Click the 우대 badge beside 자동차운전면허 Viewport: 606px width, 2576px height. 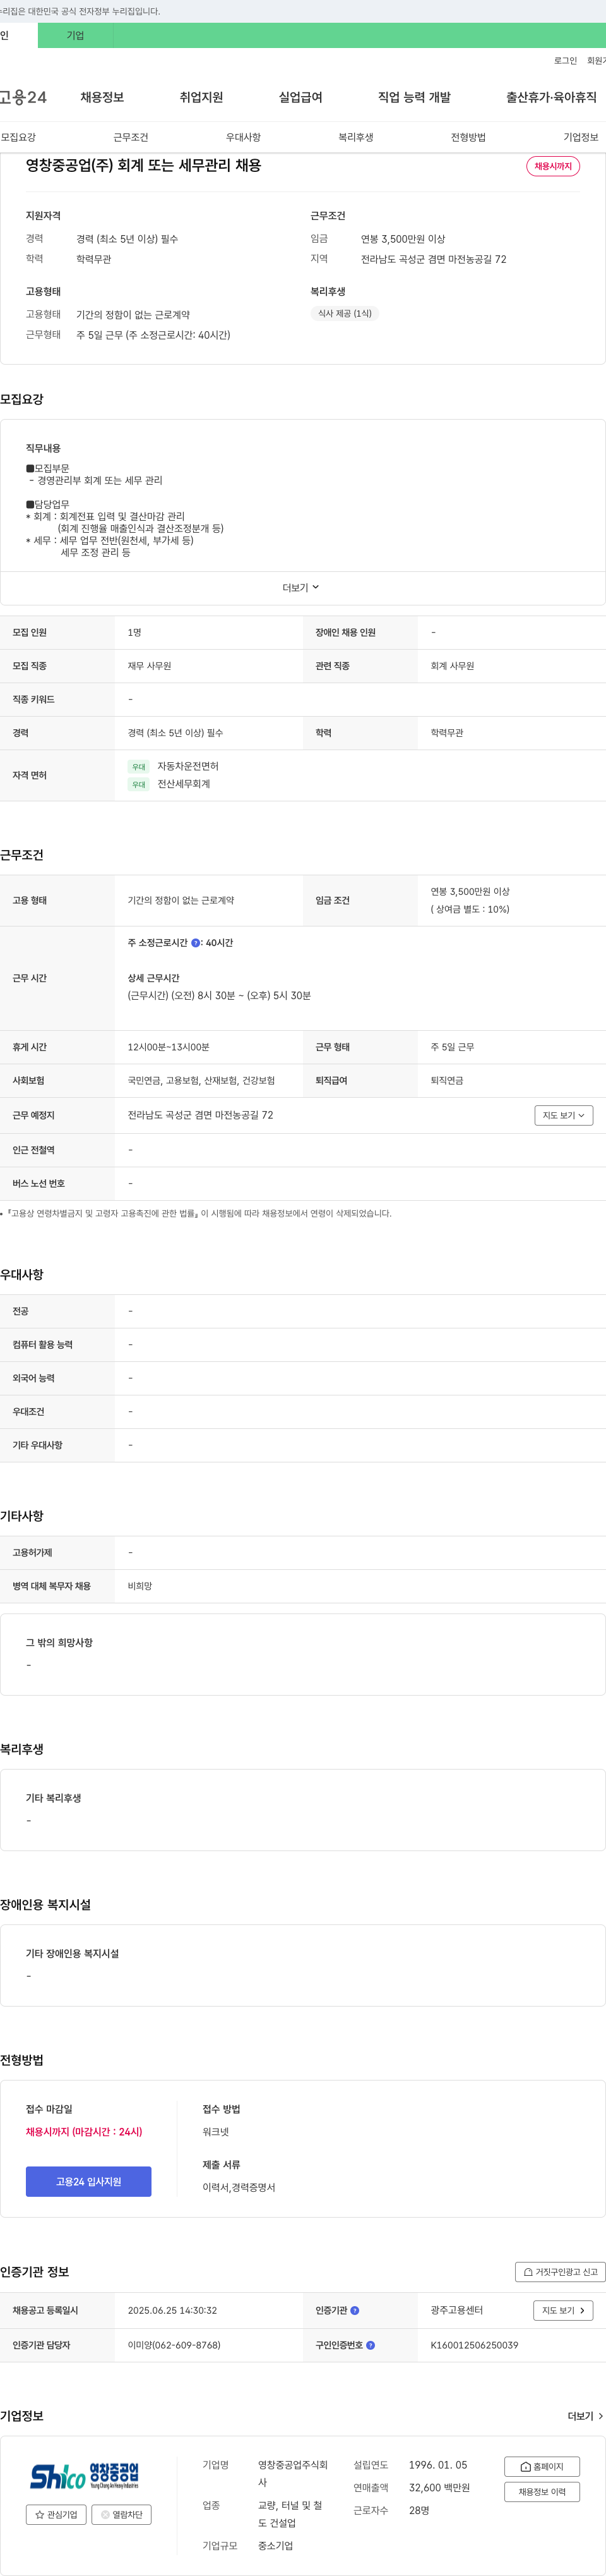[139, 767]
